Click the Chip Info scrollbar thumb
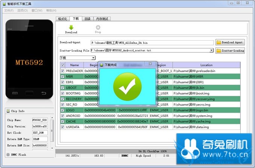This screenshot has height=168, width=255. tap(52, 131)
